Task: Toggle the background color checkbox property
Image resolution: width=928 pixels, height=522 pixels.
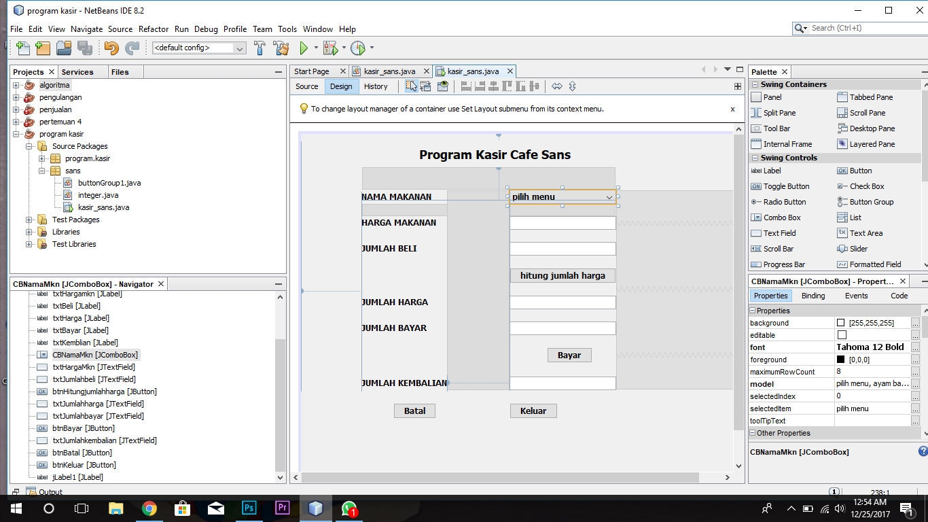Action: tap(840, 321)
